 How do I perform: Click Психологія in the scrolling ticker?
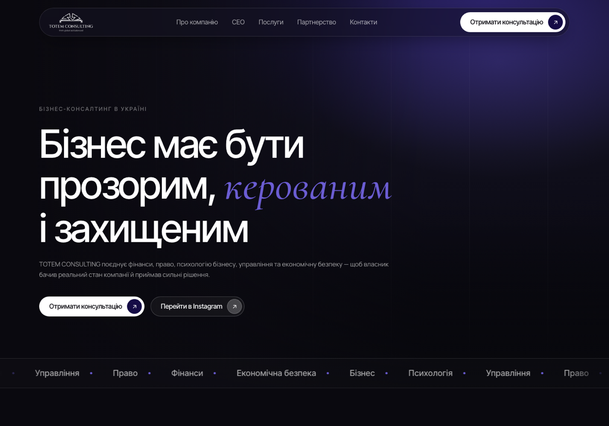pos(430,373)
